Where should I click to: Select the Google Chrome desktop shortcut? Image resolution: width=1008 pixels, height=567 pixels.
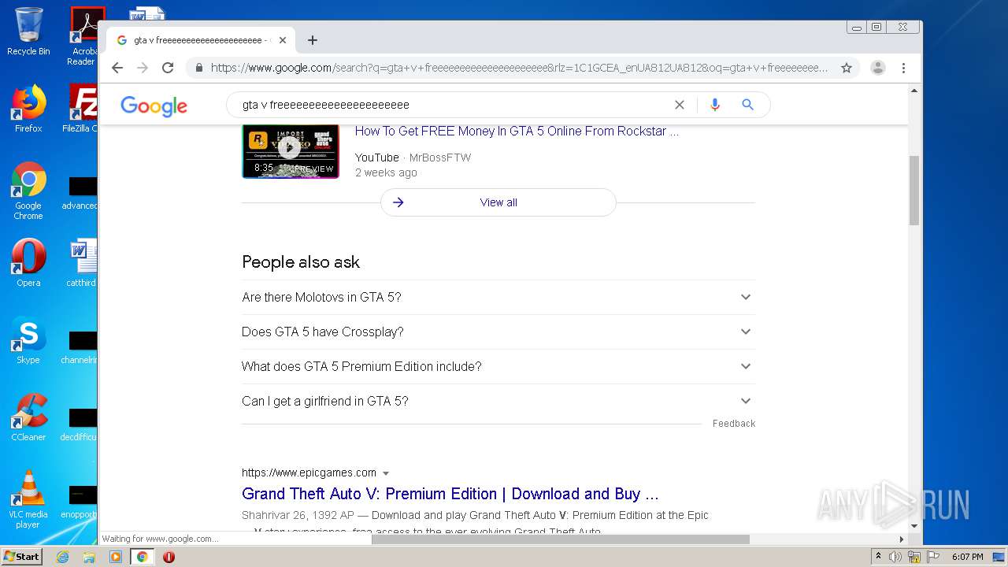28,191
